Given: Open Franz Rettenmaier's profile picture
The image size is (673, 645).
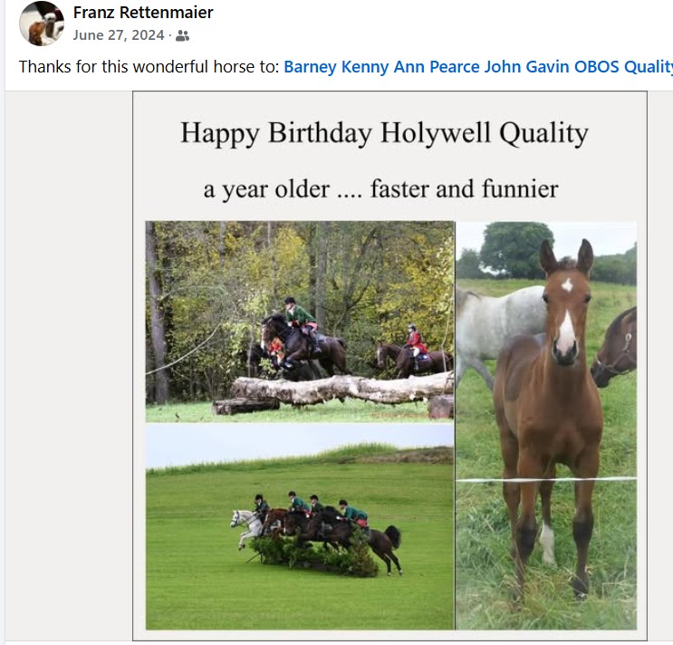Looking at the screenshot, I should tap(42, 24).
